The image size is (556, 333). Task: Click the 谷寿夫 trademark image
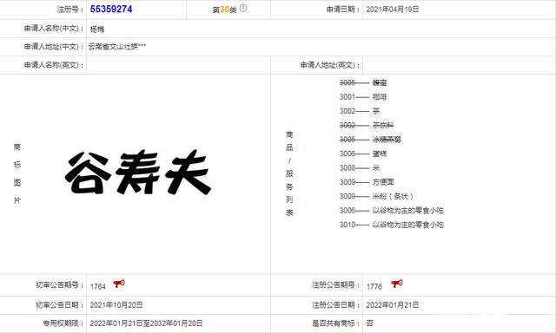[138, 173]
